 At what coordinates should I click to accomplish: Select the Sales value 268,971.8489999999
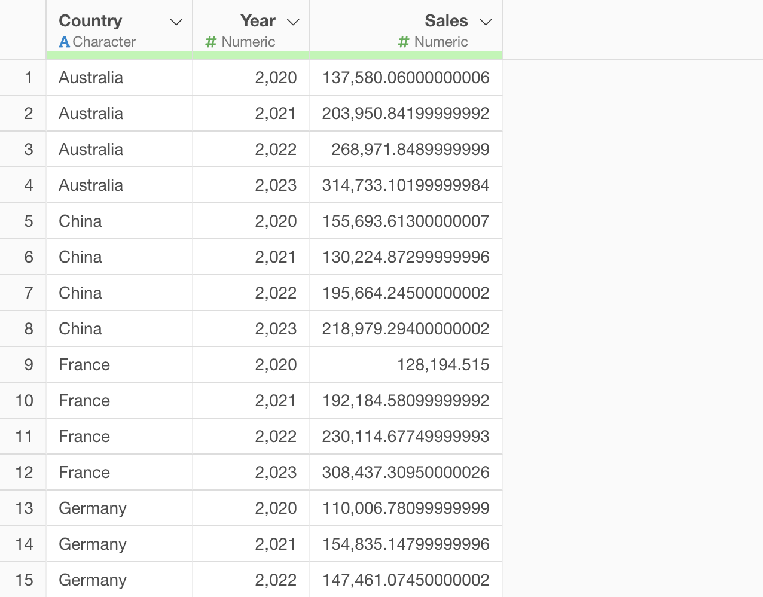click(x=410, y=150)
